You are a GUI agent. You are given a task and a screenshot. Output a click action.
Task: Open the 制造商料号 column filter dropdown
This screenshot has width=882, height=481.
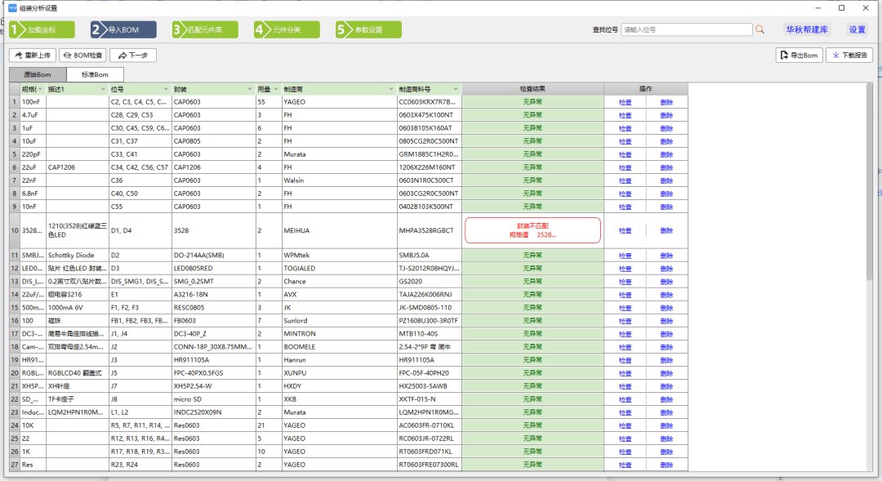coord(456,90)
